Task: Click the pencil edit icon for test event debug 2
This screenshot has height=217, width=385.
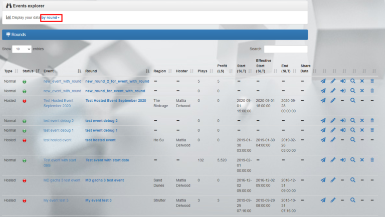Action: tap(332, 121)
